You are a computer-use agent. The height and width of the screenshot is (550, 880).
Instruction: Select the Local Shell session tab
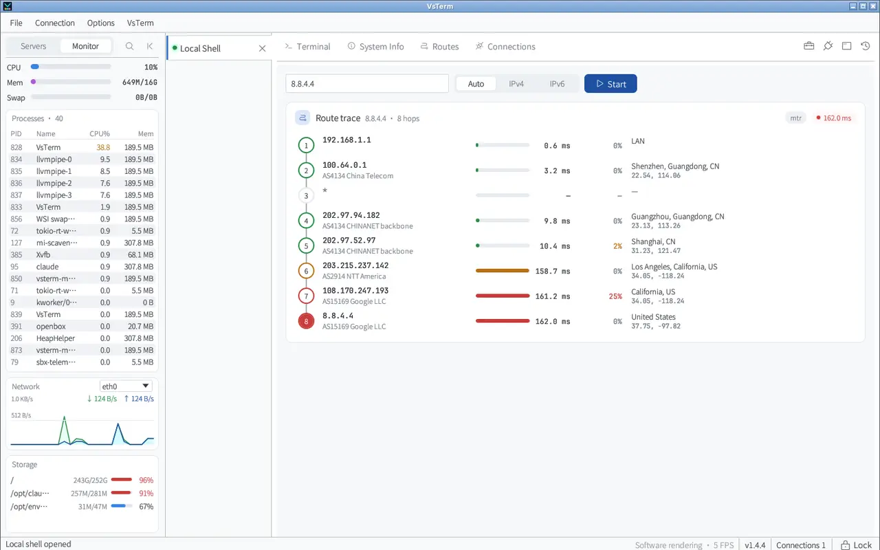point(217,48)
